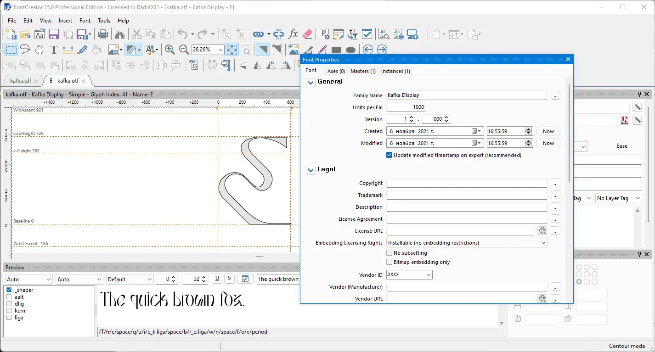Collapse the General section

[311, 82]
